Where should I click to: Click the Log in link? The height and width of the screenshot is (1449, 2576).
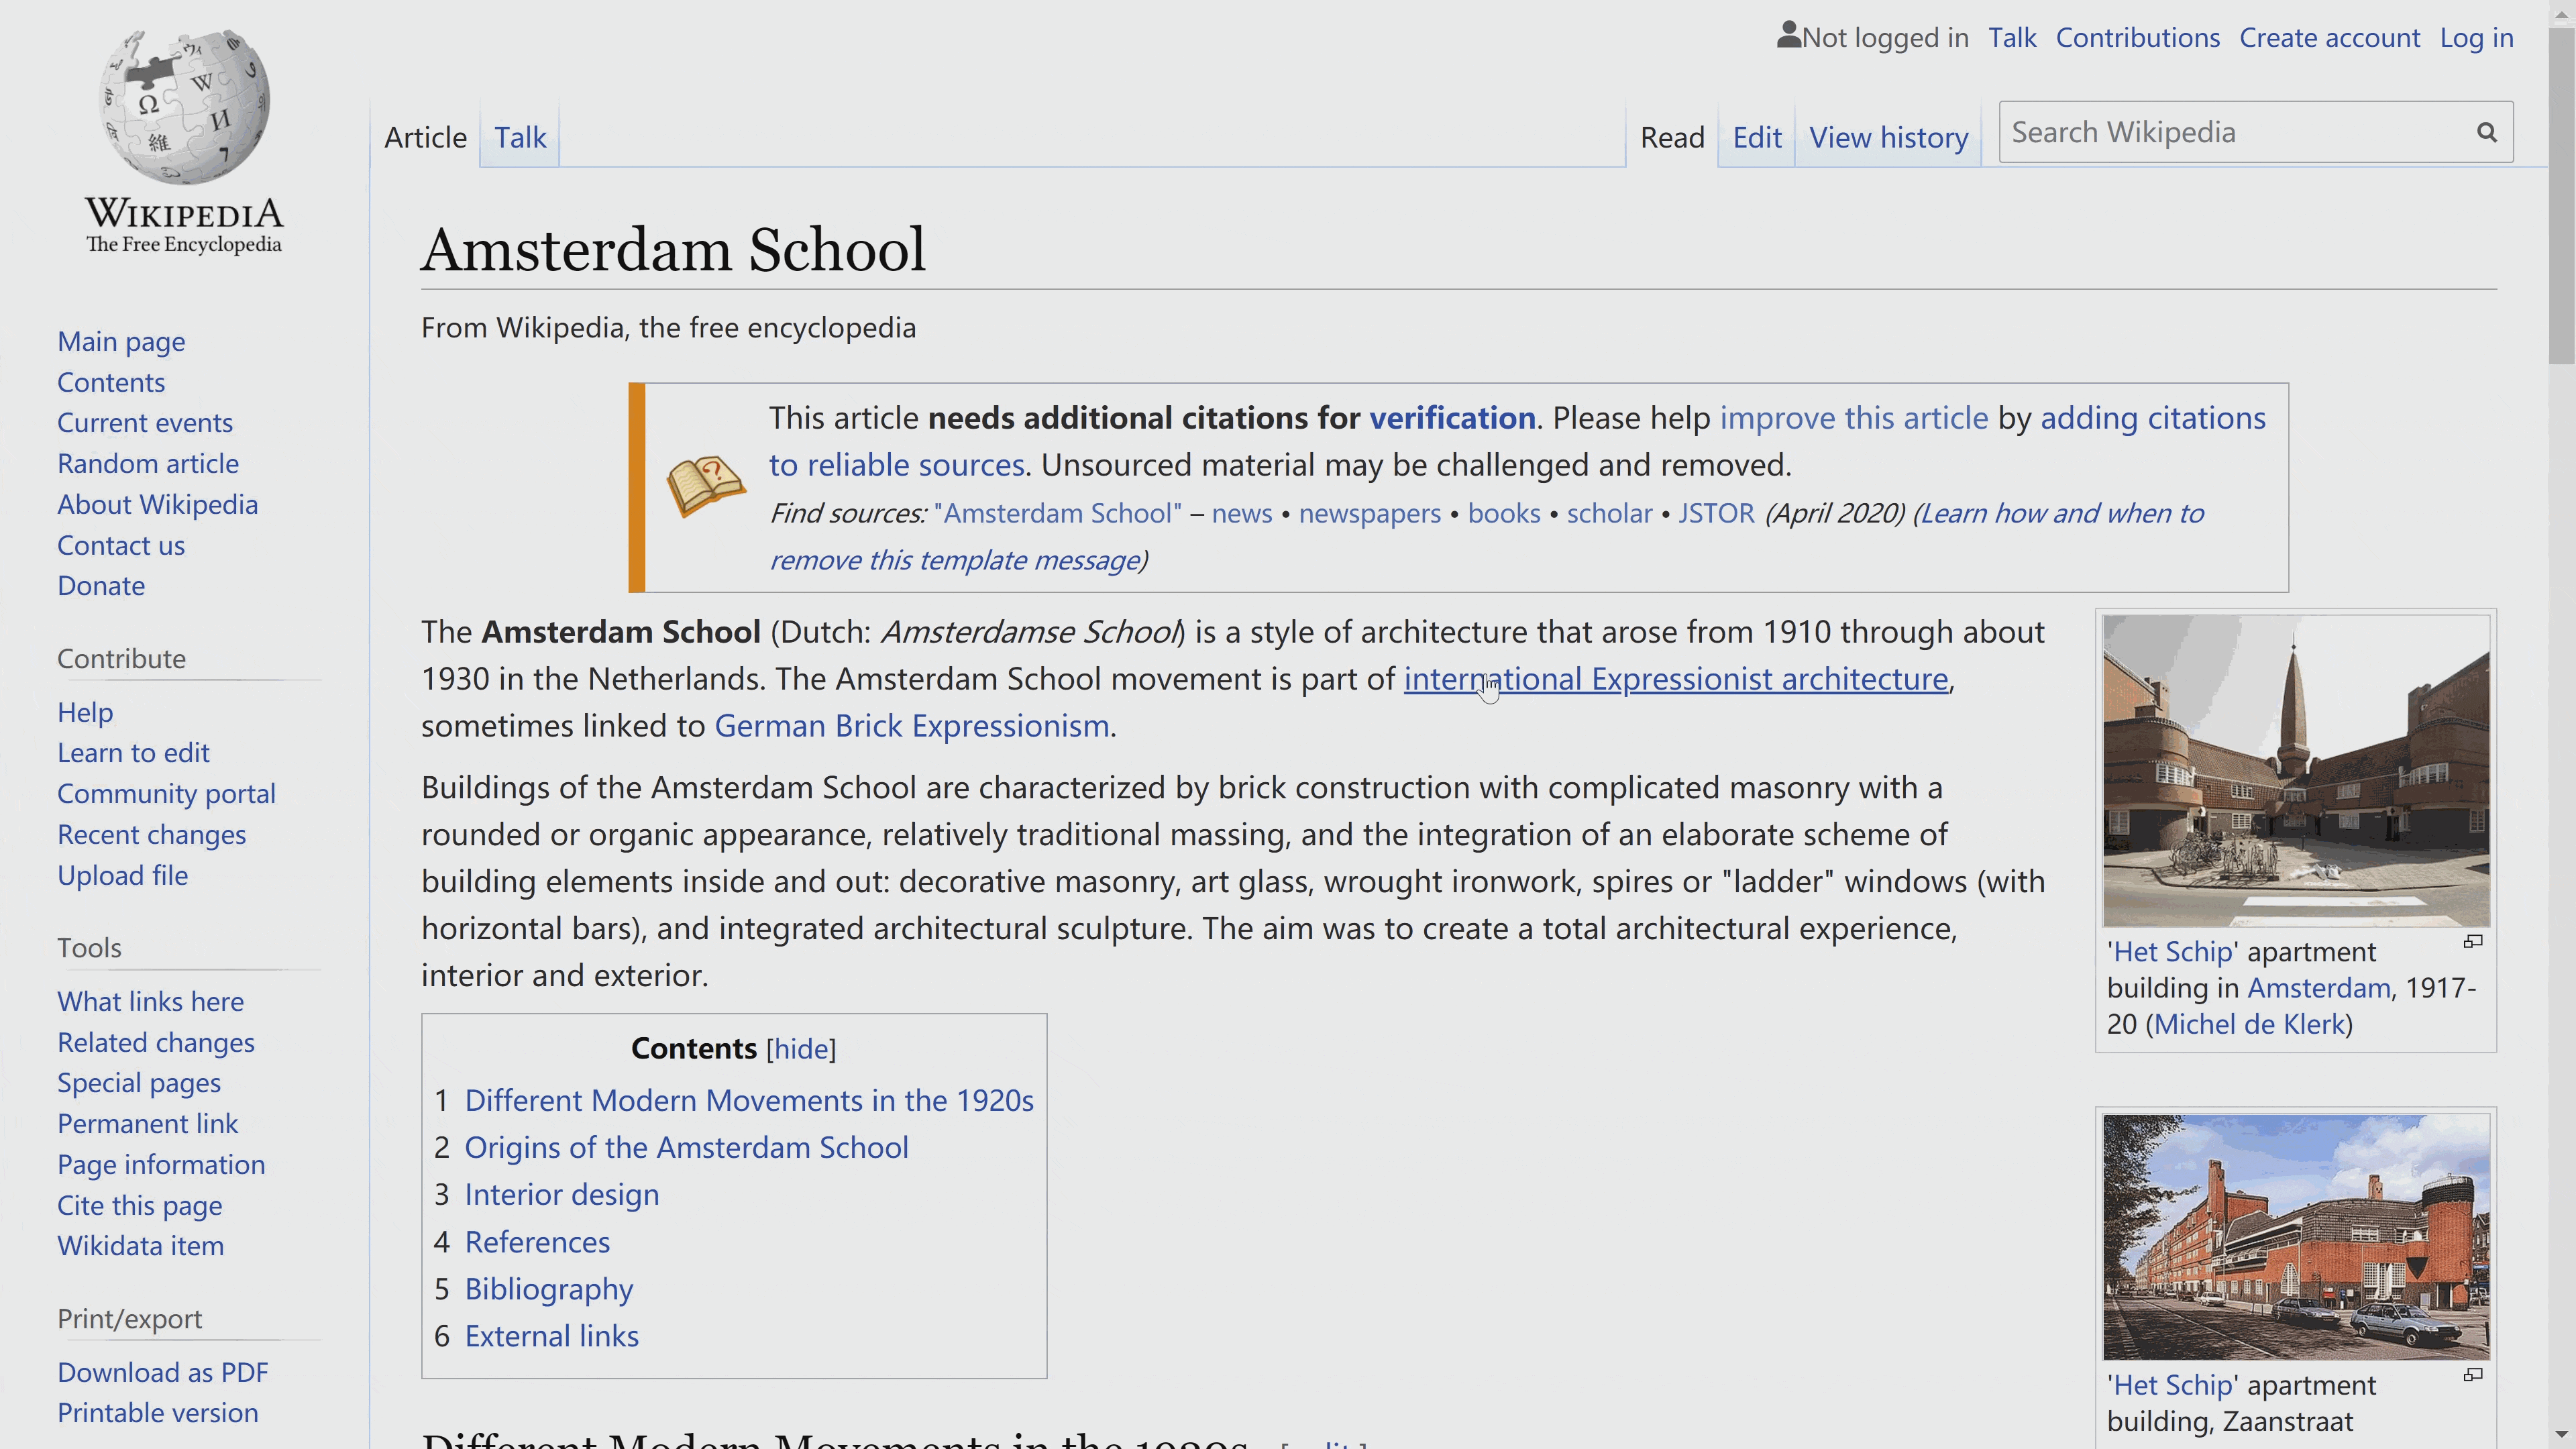(x=2476, y=38)
